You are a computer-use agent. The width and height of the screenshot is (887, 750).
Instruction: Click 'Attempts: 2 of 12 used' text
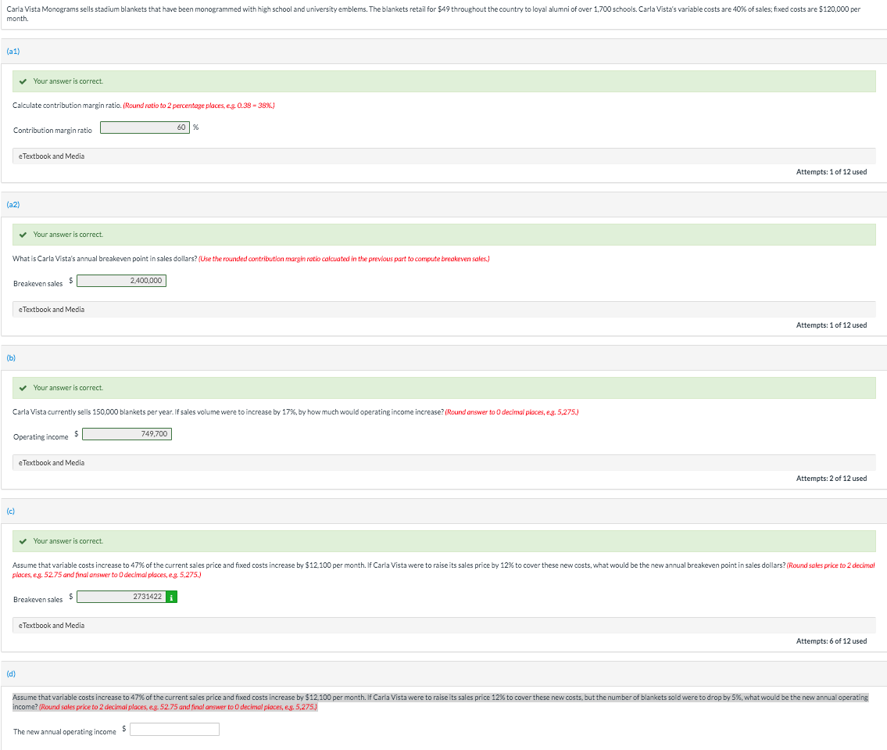(x=831, y=479)
